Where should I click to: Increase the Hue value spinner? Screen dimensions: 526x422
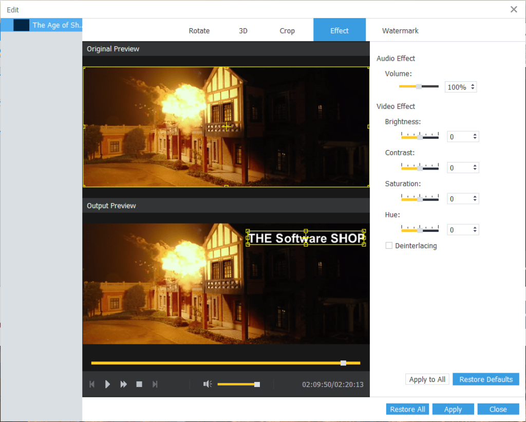475,228
